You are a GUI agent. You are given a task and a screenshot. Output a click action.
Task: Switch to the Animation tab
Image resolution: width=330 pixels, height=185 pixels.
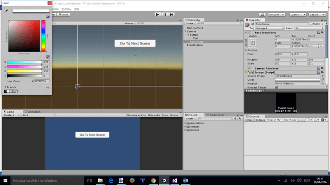(33, 112)
